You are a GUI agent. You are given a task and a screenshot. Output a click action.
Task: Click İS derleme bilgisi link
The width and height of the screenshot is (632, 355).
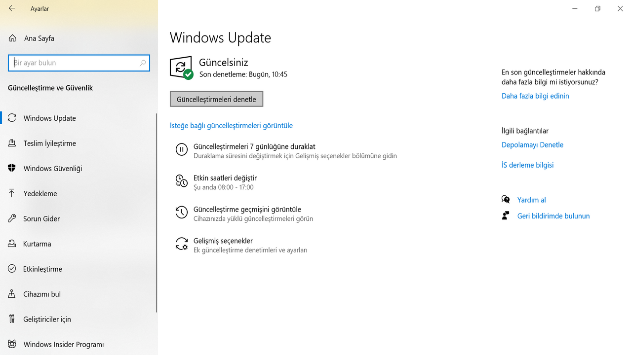click(527, 165)
